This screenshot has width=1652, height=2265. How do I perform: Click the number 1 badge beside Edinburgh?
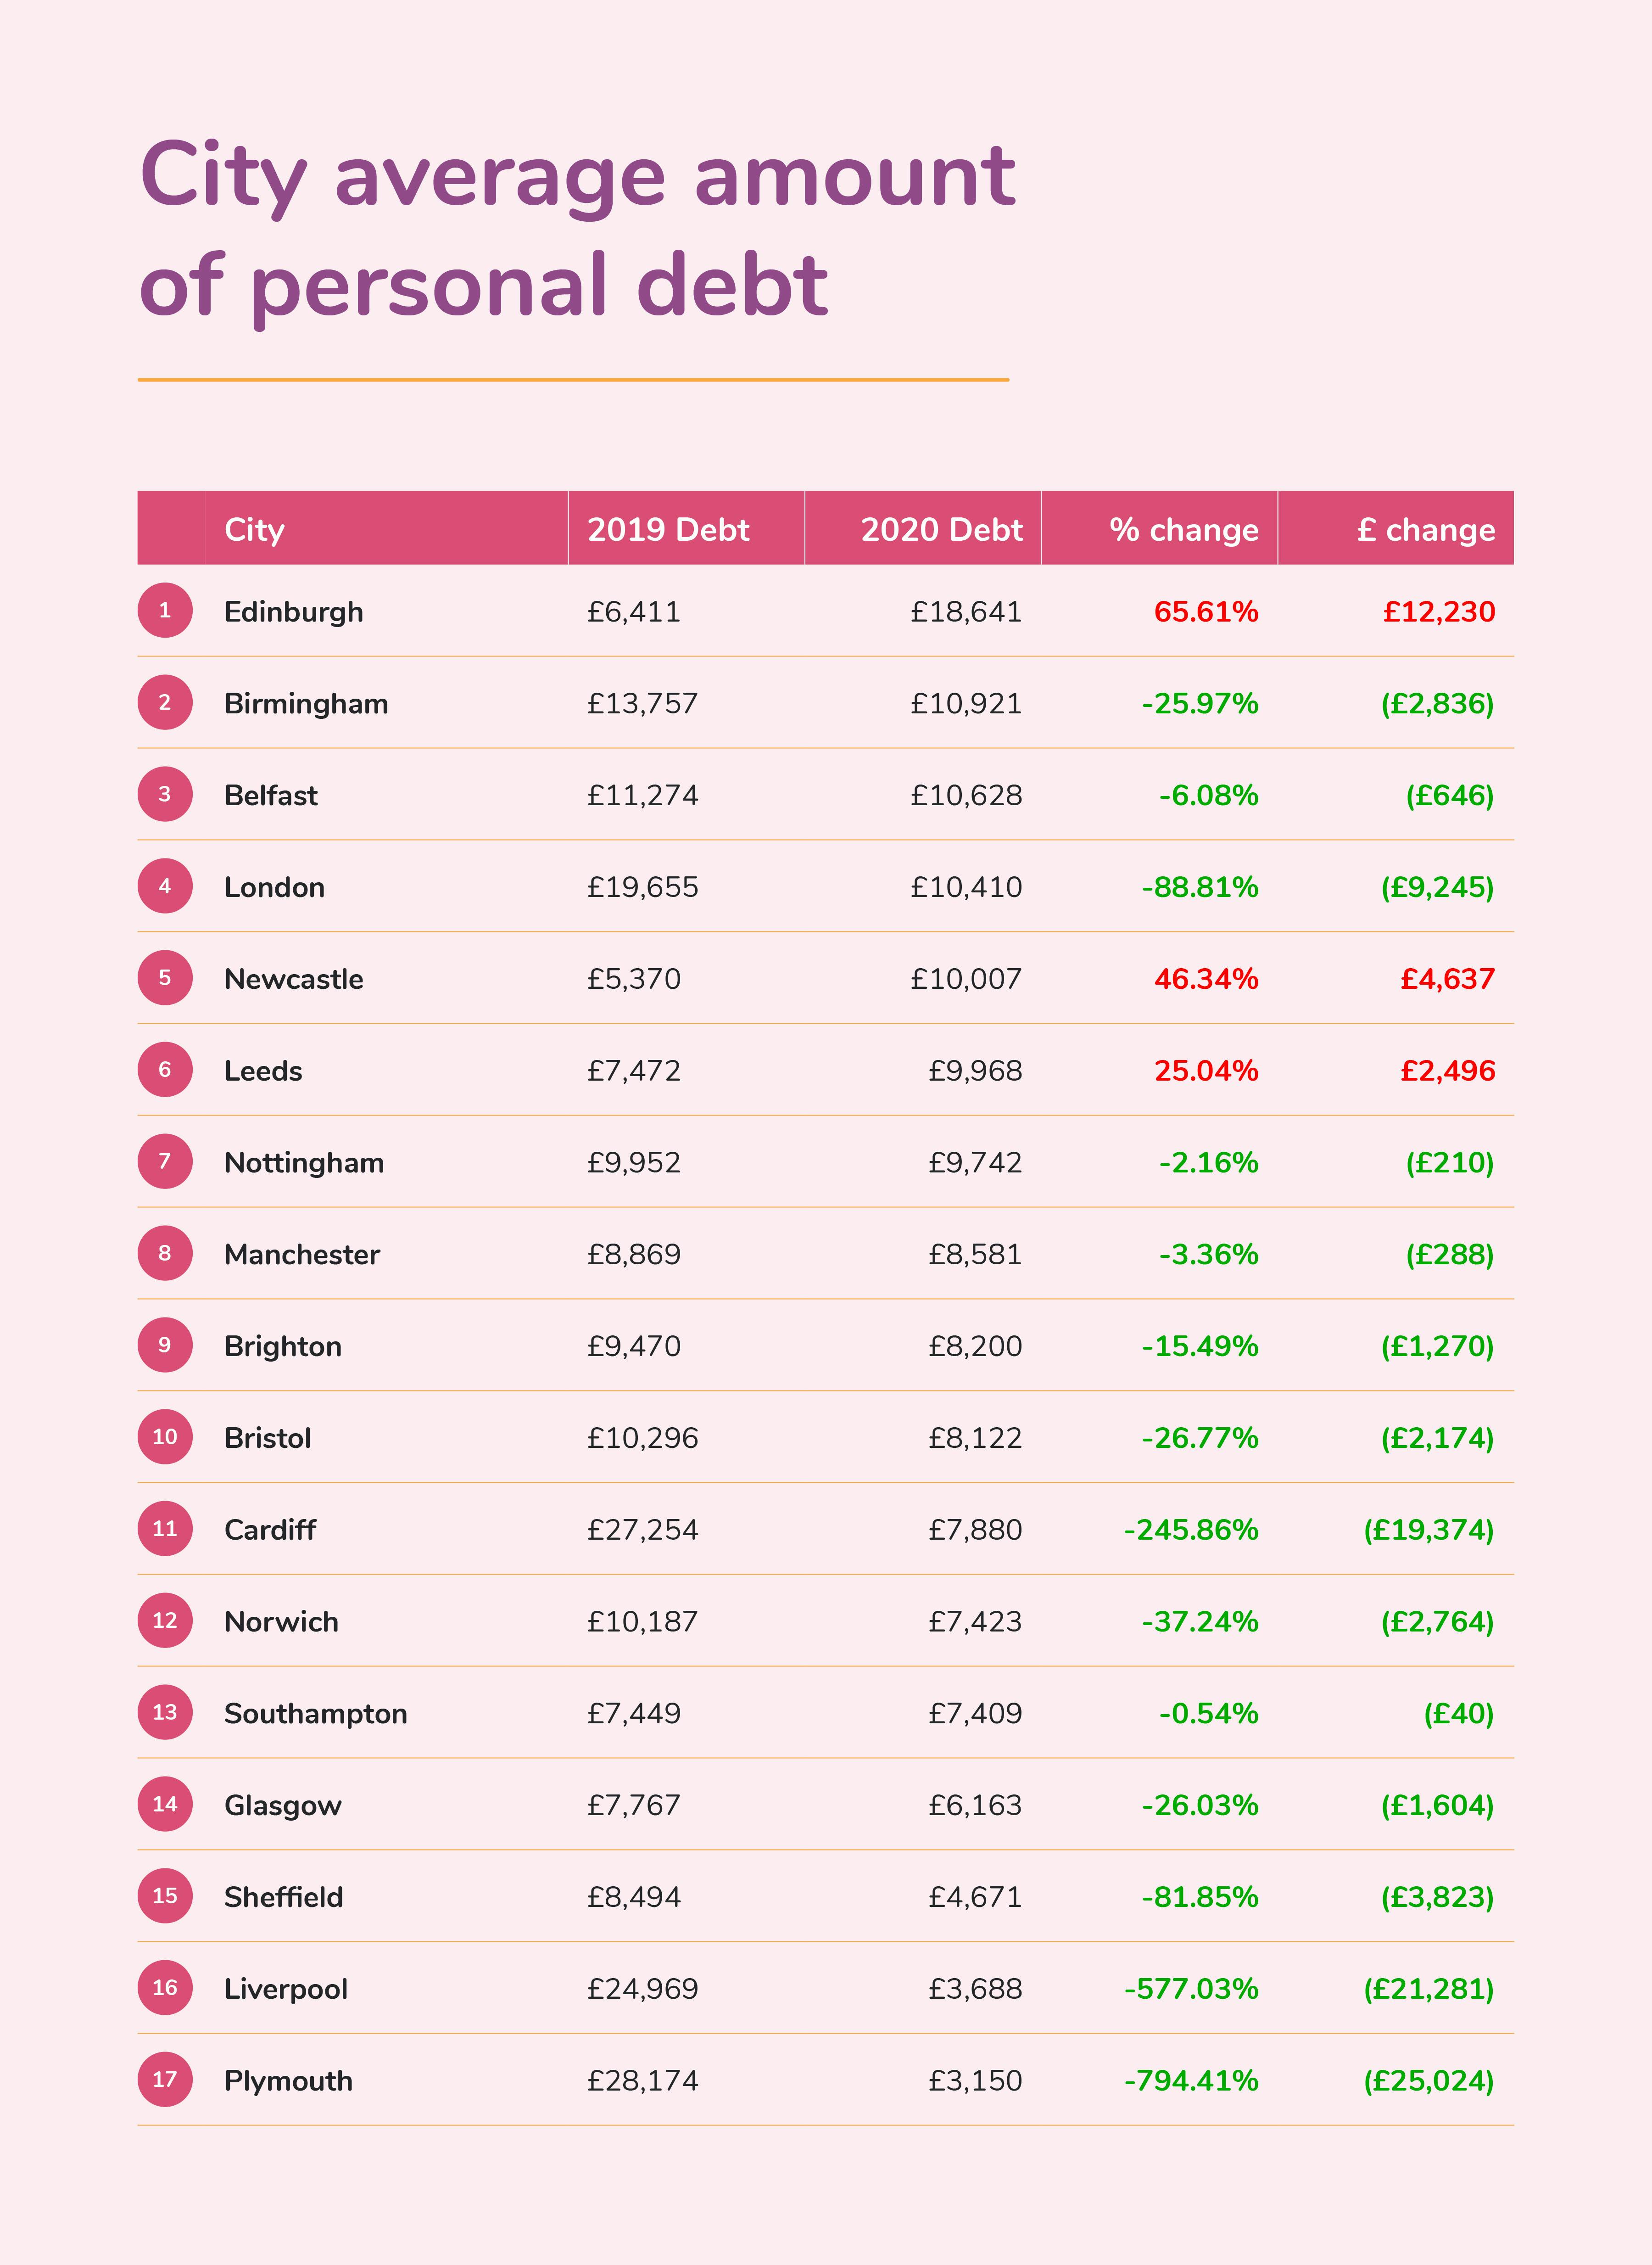tap(165, 610)
